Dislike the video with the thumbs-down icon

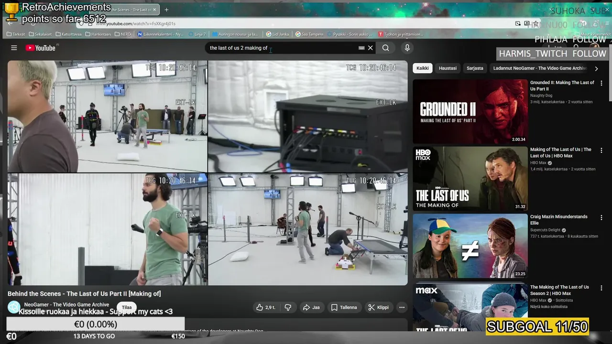tap(288, 307)
